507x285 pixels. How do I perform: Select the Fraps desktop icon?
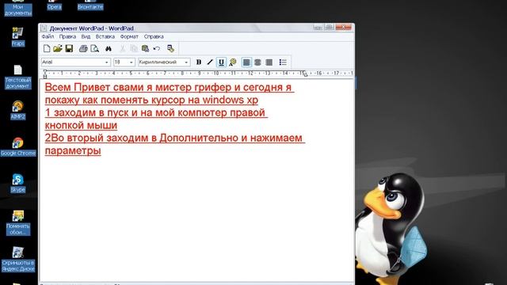pos(17,36)
